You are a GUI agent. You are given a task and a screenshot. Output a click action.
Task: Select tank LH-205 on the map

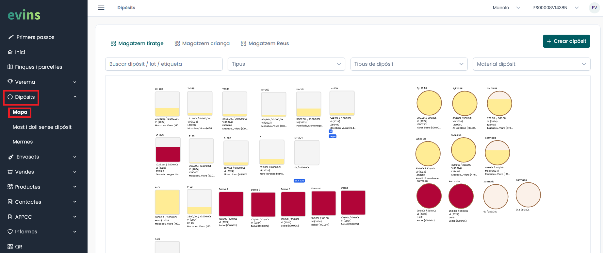tap(342, 103)
